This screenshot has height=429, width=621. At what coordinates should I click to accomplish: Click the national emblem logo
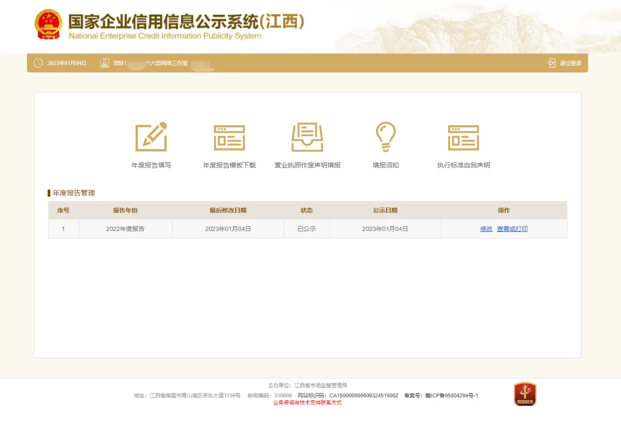click(49, 24)
